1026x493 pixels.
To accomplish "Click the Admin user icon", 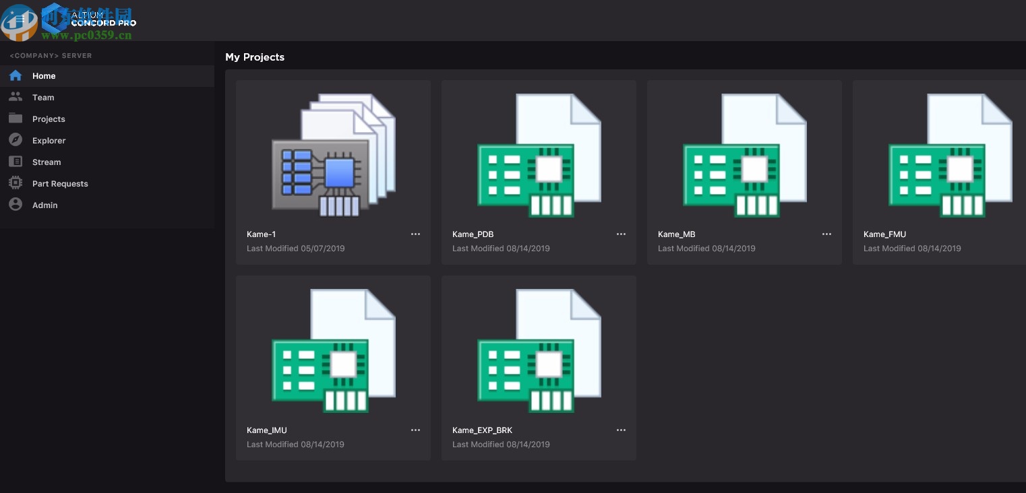I will pyautogui.click(x=16, y=205).
